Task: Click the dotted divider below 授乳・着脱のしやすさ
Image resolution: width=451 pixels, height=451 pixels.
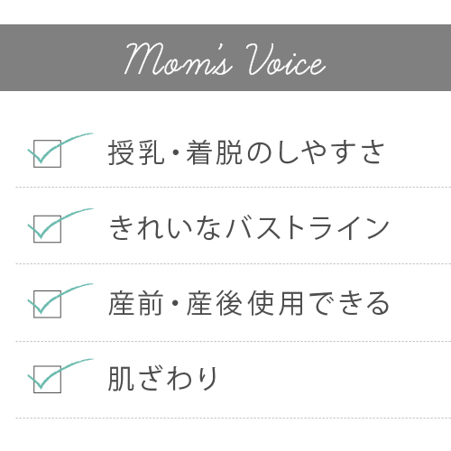Action: pos(233,187)
